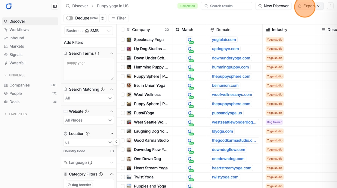Click the Industry column icon

pyautogui.click(x=268, y=30)
